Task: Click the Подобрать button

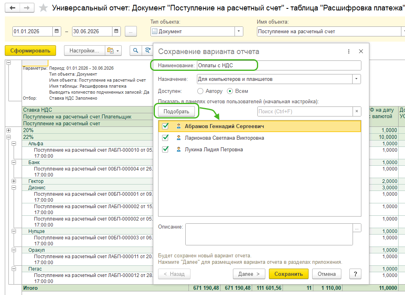Action: point(176,111)
